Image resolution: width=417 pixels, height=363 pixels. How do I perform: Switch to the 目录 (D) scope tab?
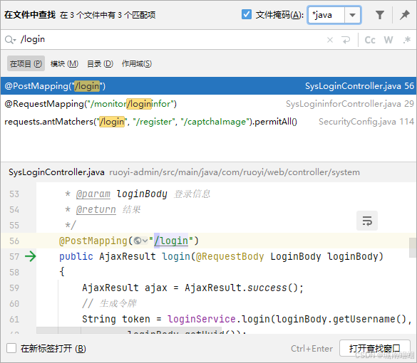(x=101, y=64)
